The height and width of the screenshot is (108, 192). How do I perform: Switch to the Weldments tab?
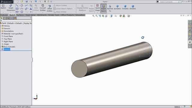click(42, 15)
